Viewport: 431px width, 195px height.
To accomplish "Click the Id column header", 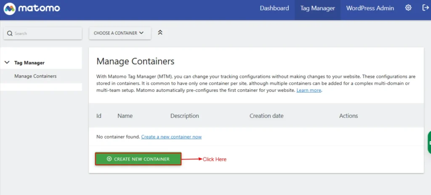I will [x=99, y=116].
